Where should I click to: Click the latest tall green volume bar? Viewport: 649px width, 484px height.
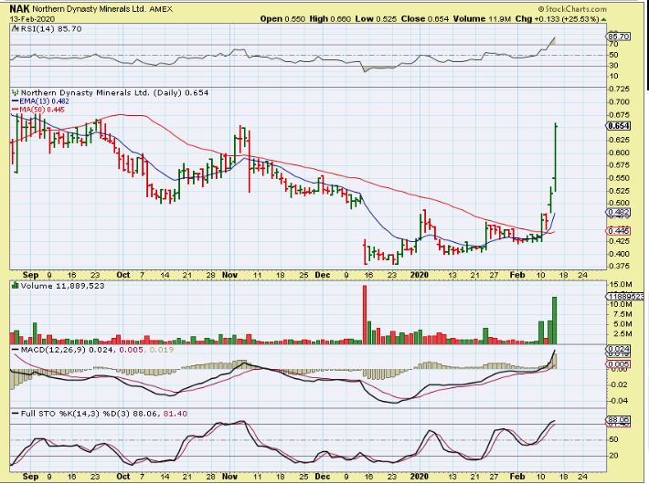[555, 321]
